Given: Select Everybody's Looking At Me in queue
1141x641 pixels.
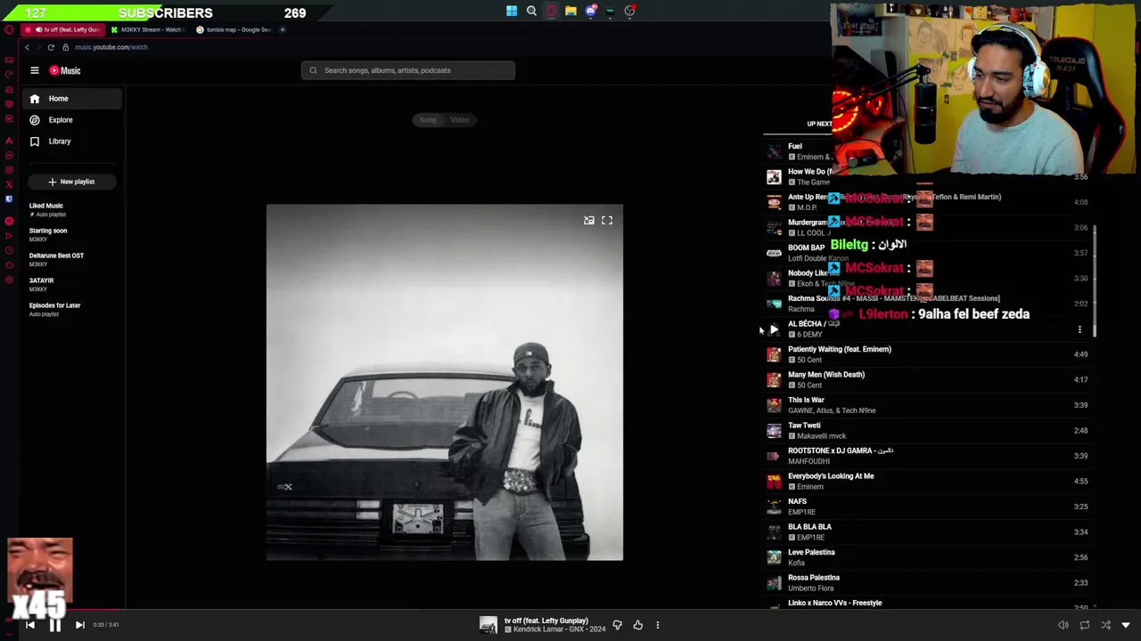Looking at the screenshot, I should pos(929,481).
